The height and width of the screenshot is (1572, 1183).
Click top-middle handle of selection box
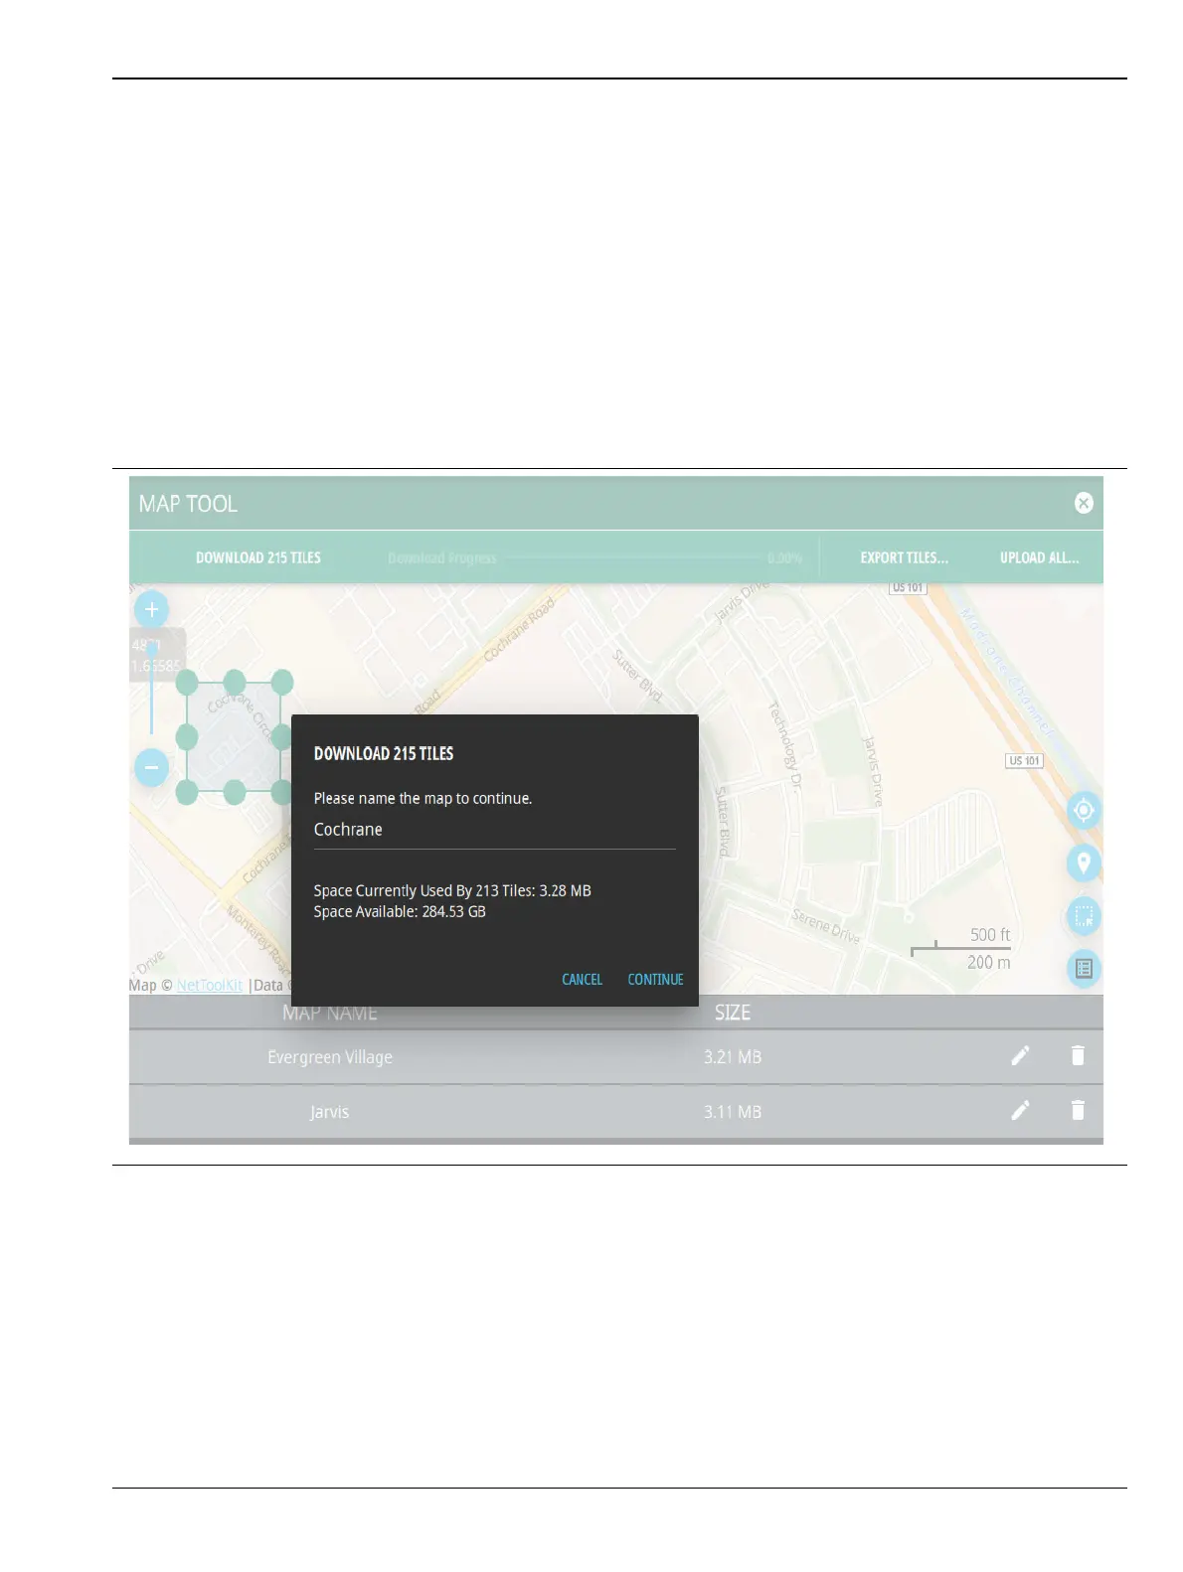coord(235,682)
